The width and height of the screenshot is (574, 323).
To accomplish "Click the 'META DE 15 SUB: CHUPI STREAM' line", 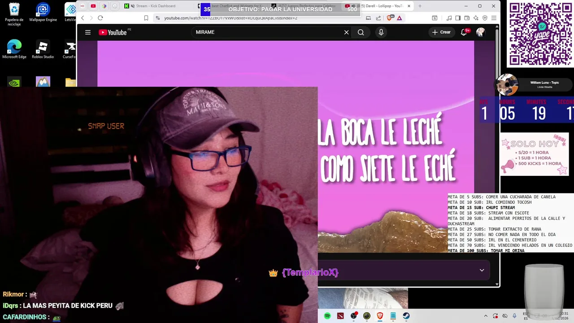I will point(481,208).
